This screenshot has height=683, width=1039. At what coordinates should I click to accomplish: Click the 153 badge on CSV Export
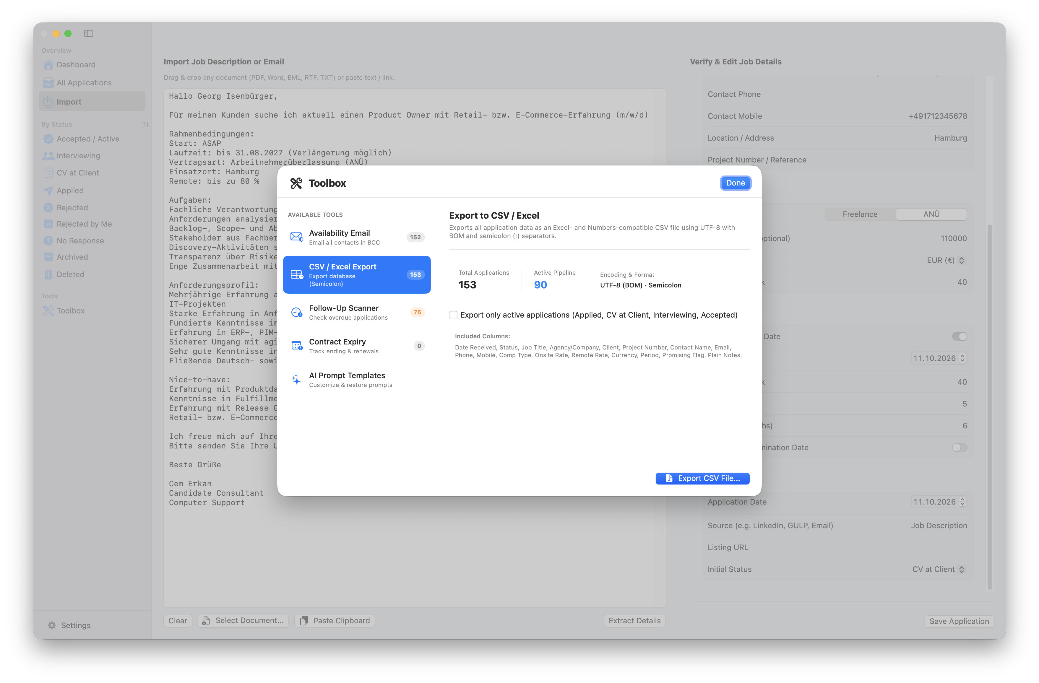click(415, 274)
